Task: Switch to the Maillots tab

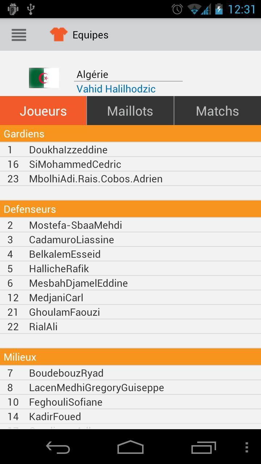Action: pos(130,111)
